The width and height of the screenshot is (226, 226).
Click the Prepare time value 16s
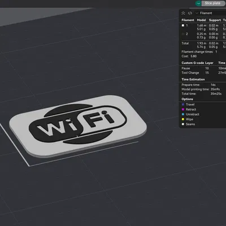(213, 85)
